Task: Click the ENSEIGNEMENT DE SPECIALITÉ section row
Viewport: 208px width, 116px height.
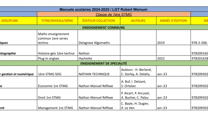Action: [x=104, y=64]
